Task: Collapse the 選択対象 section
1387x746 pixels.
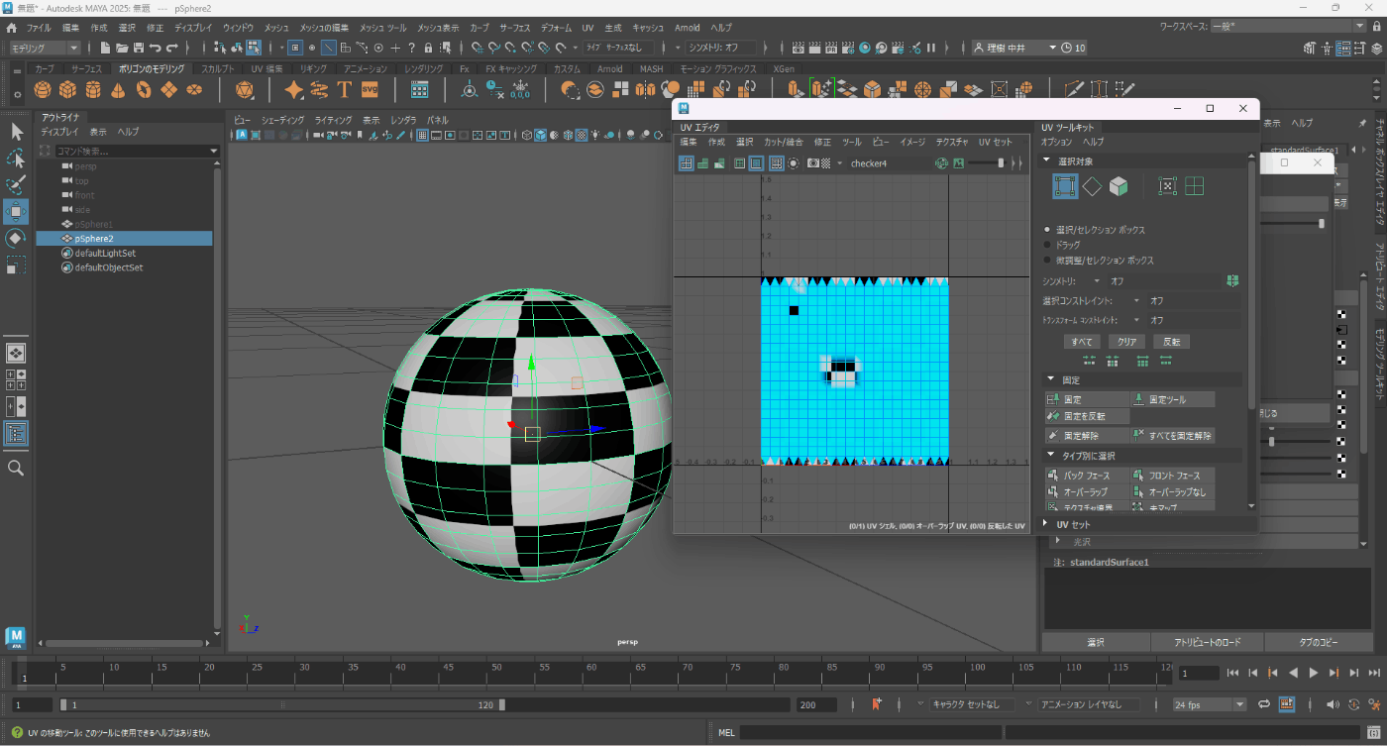Action: (x=1045, y=161)
